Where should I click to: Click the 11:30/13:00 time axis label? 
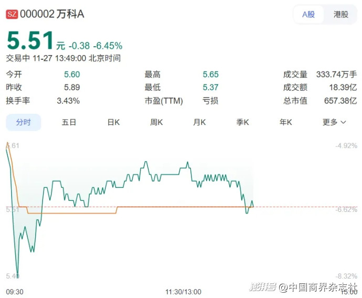[183, 290]
